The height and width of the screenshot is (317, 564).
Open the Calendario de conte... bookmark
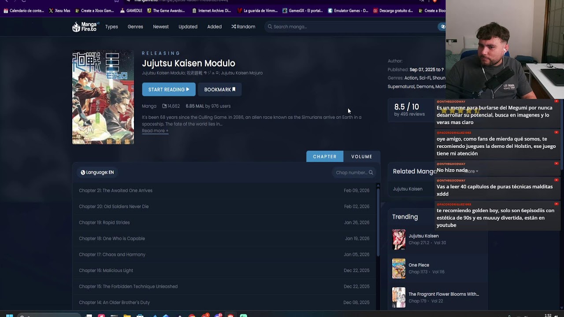(24, 11)
